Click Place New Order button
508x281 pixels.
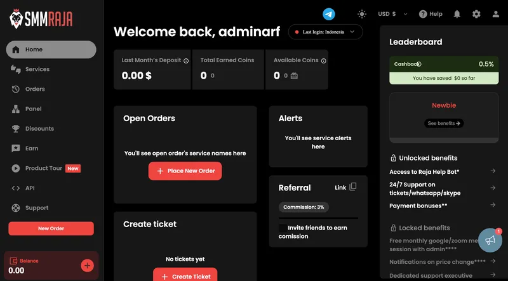[x=185, y=171]
